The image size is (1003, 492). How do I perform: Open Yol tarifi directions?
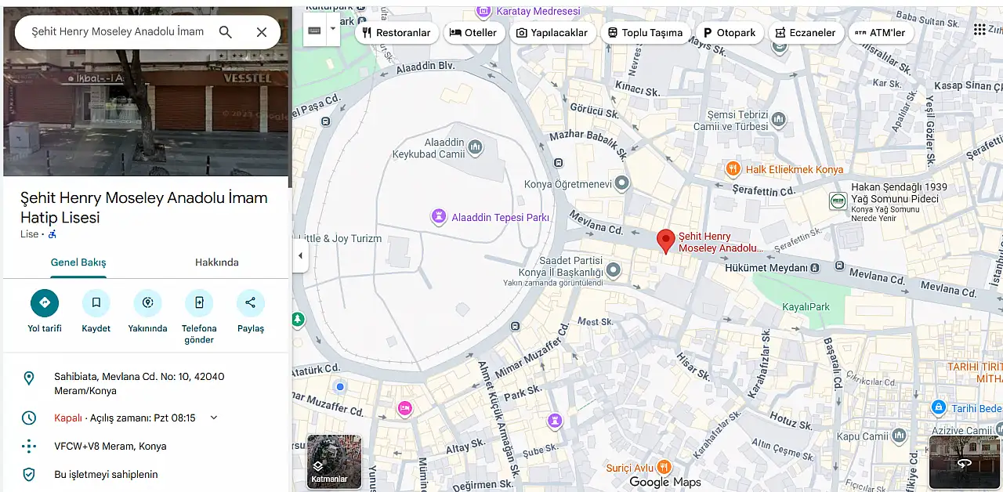coord(45,303)
